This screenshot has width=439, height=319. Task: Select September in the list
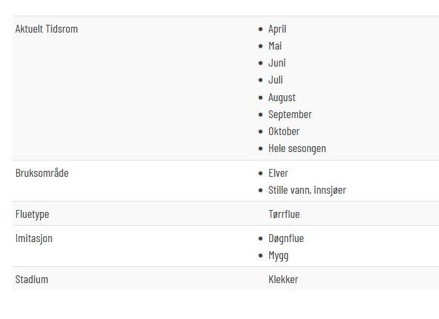point(290,115)
